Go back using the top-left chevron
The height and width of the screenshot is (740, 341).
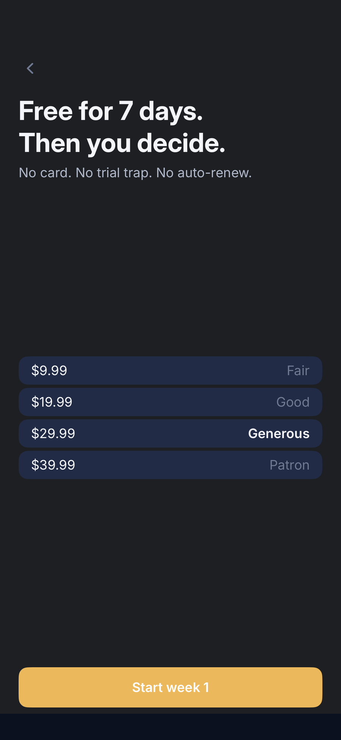(30, 69)
